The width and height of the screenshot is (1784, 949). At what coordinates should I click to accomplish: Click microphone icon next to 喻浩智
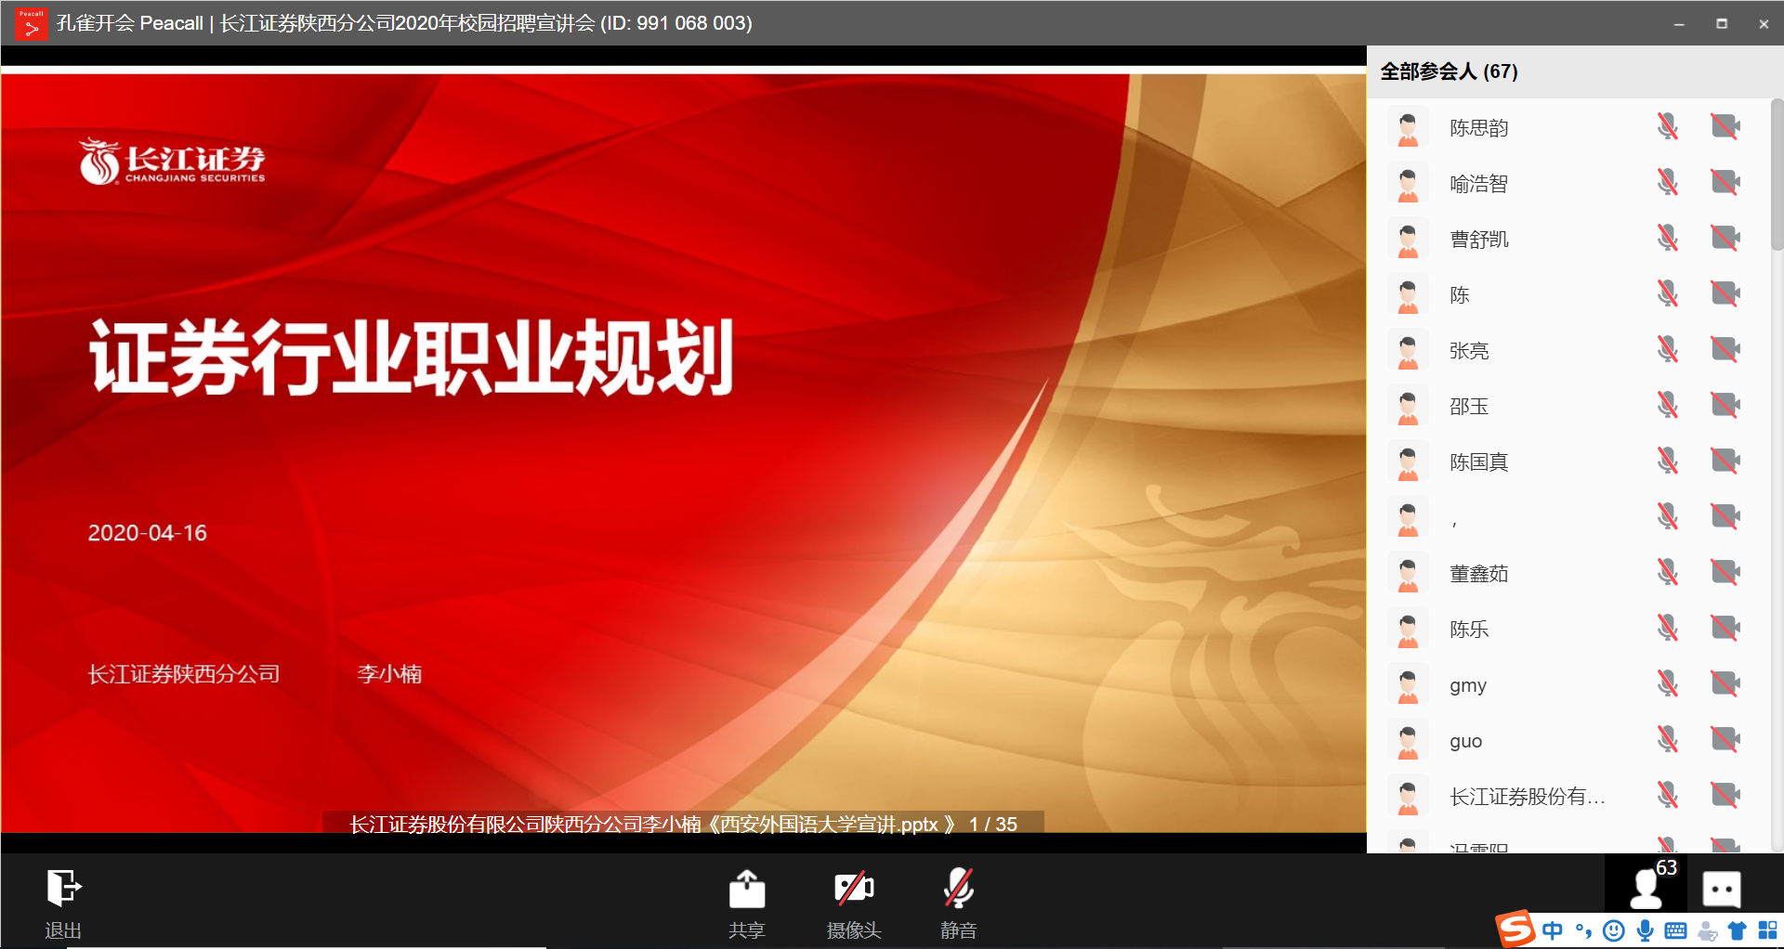1668,182
